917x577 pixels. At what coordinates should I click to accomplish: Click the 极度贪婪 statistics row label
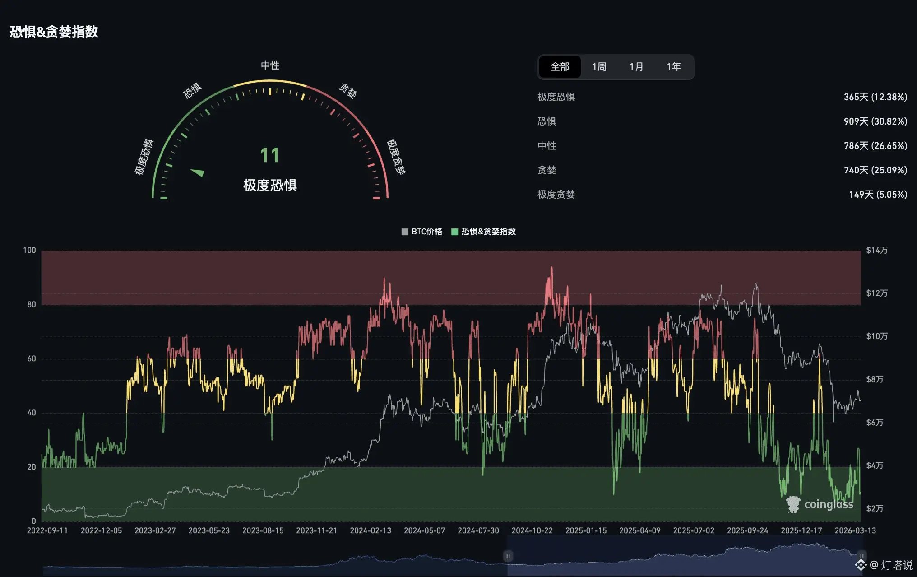(x=556, y=195)
